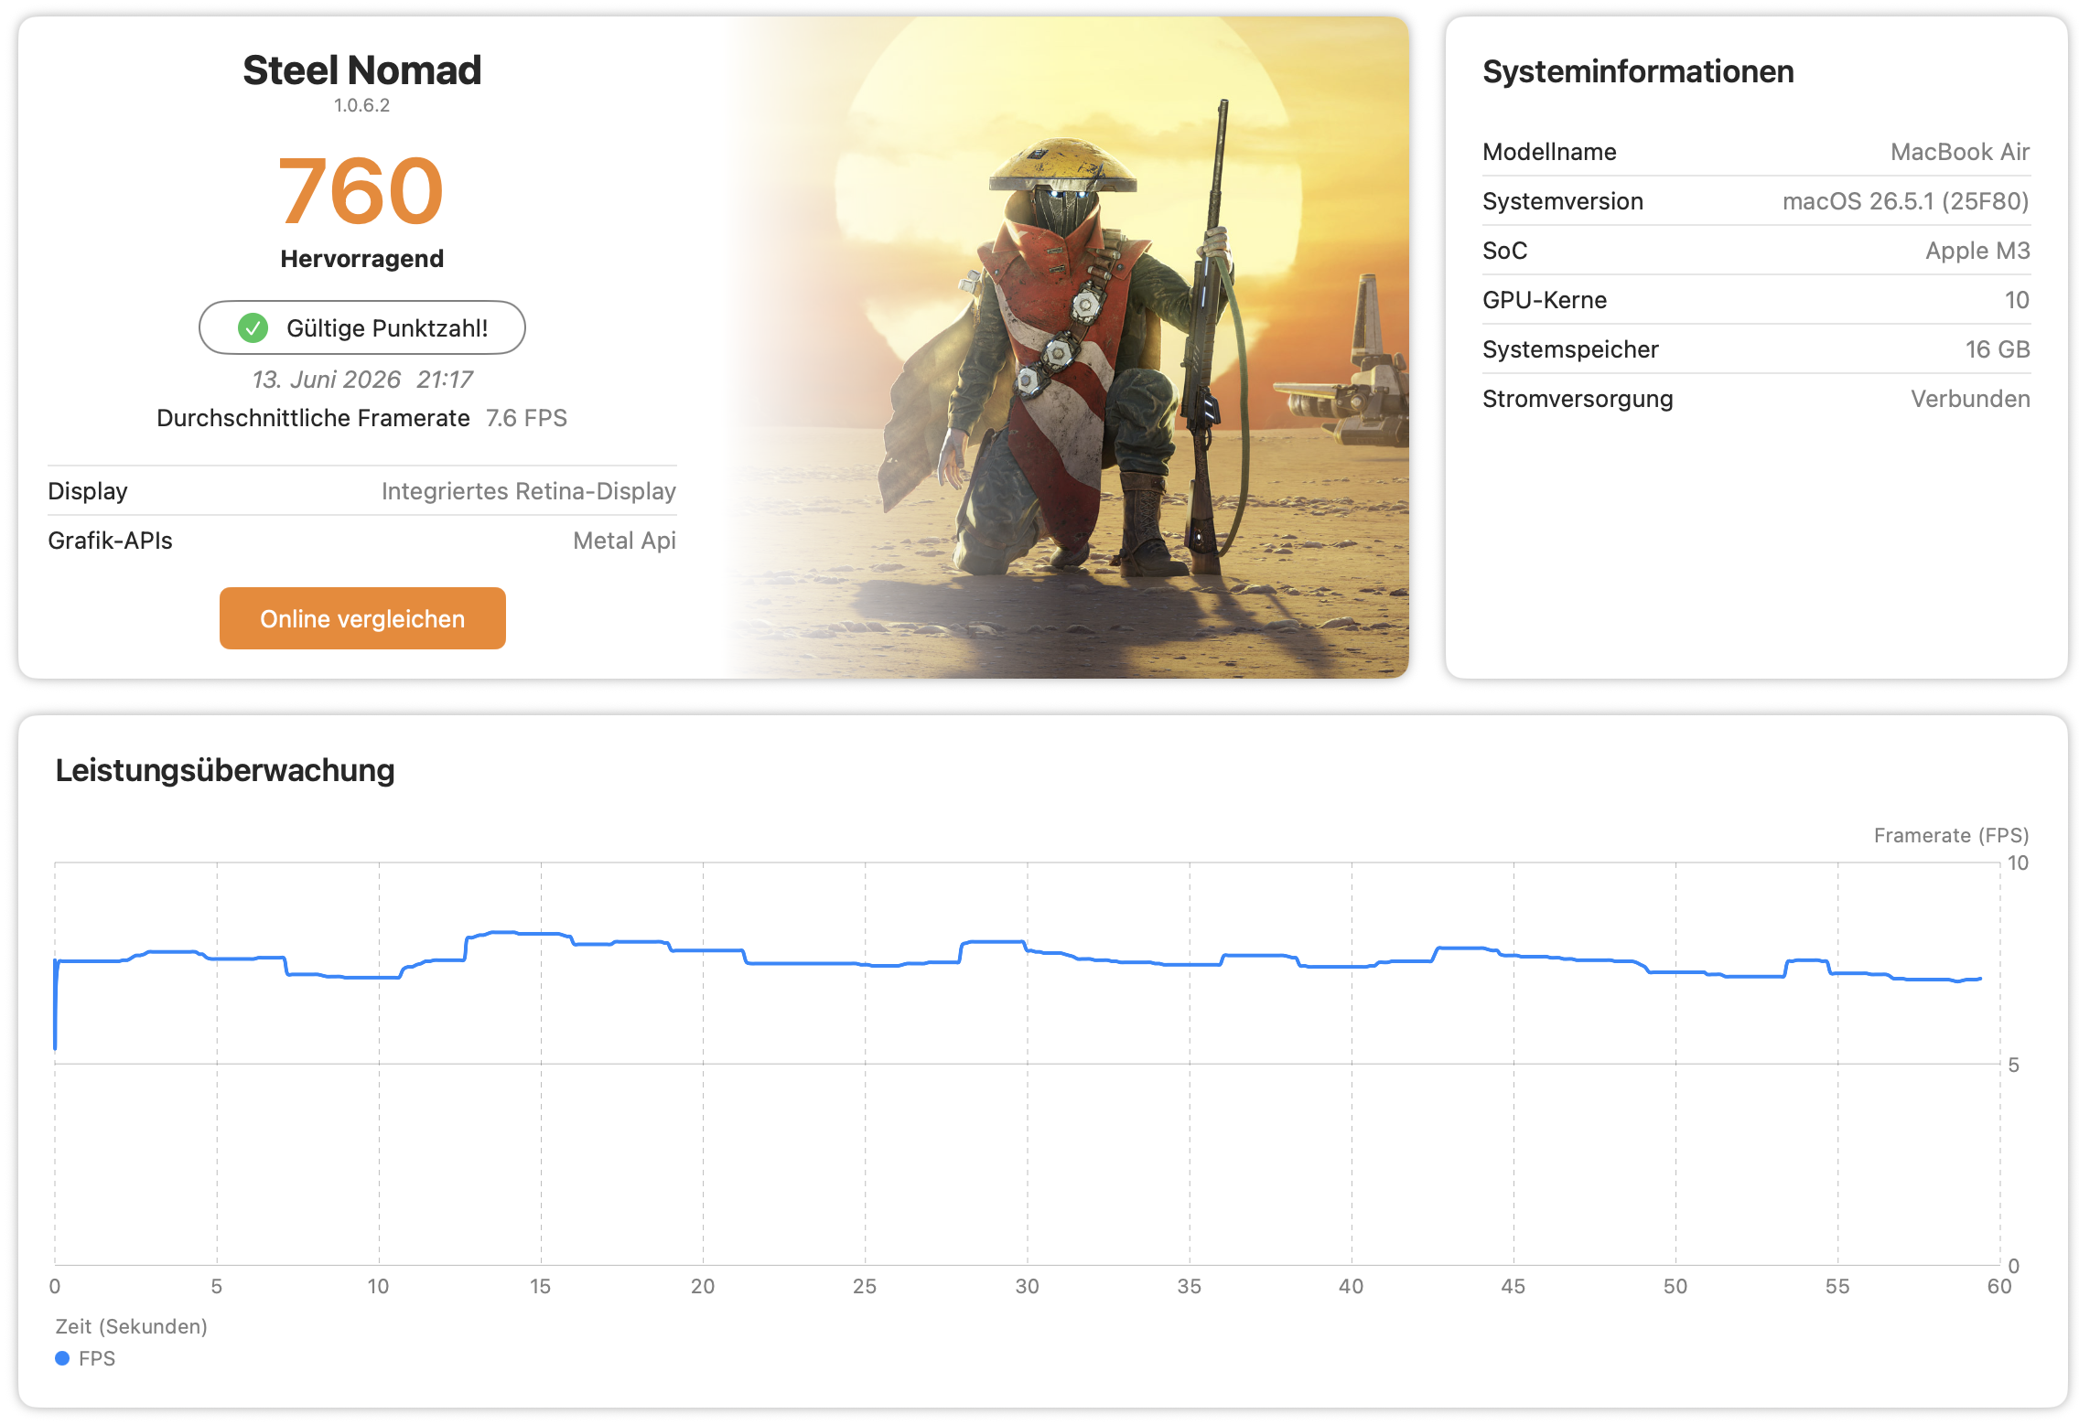
Task: Select the Durchschnittliche Framerate 7.6 FPS value
Action: (526, 418)
